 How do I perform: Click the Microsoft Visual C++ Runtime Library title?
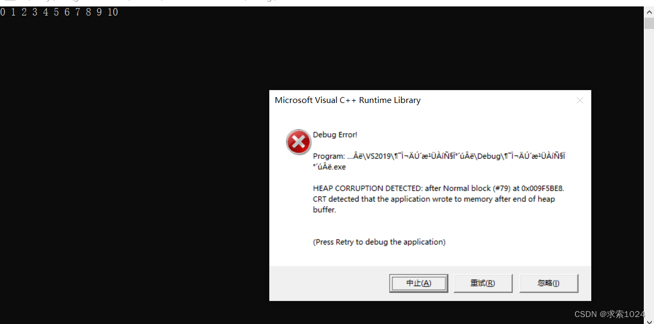pyautogui.click(x=348, y=100)
